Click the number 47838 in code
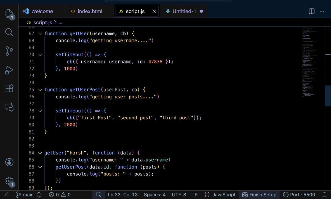Screen dimensions: 331x199 (x=156, y=62)
